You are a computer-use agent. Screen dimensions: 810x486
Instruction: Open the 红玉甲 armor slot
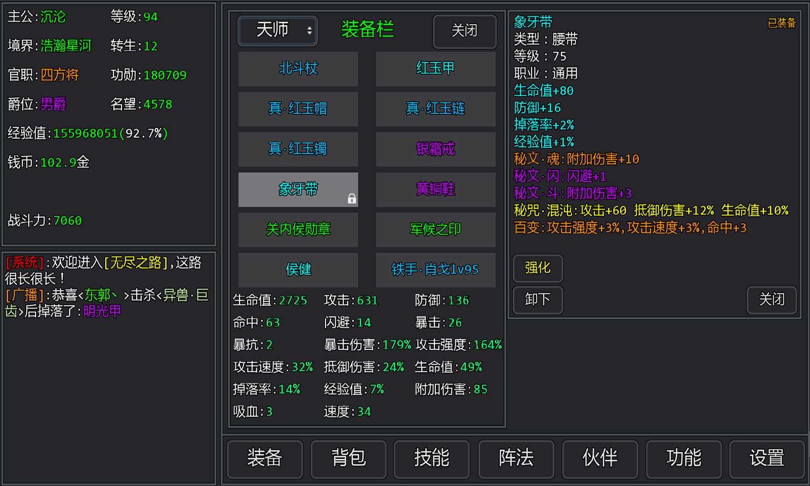(x=435, y=69)
